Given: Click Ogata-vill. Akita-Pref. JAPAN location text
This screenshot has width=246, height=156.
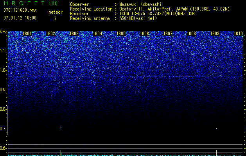Looking at the screenshot, I should pyautogui.click(x=174, y=9).
